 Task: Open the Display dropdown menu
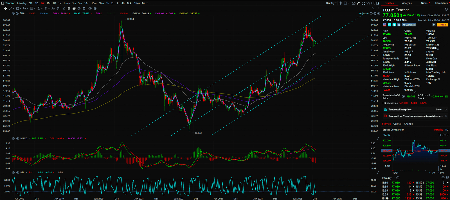click(331, 3)
